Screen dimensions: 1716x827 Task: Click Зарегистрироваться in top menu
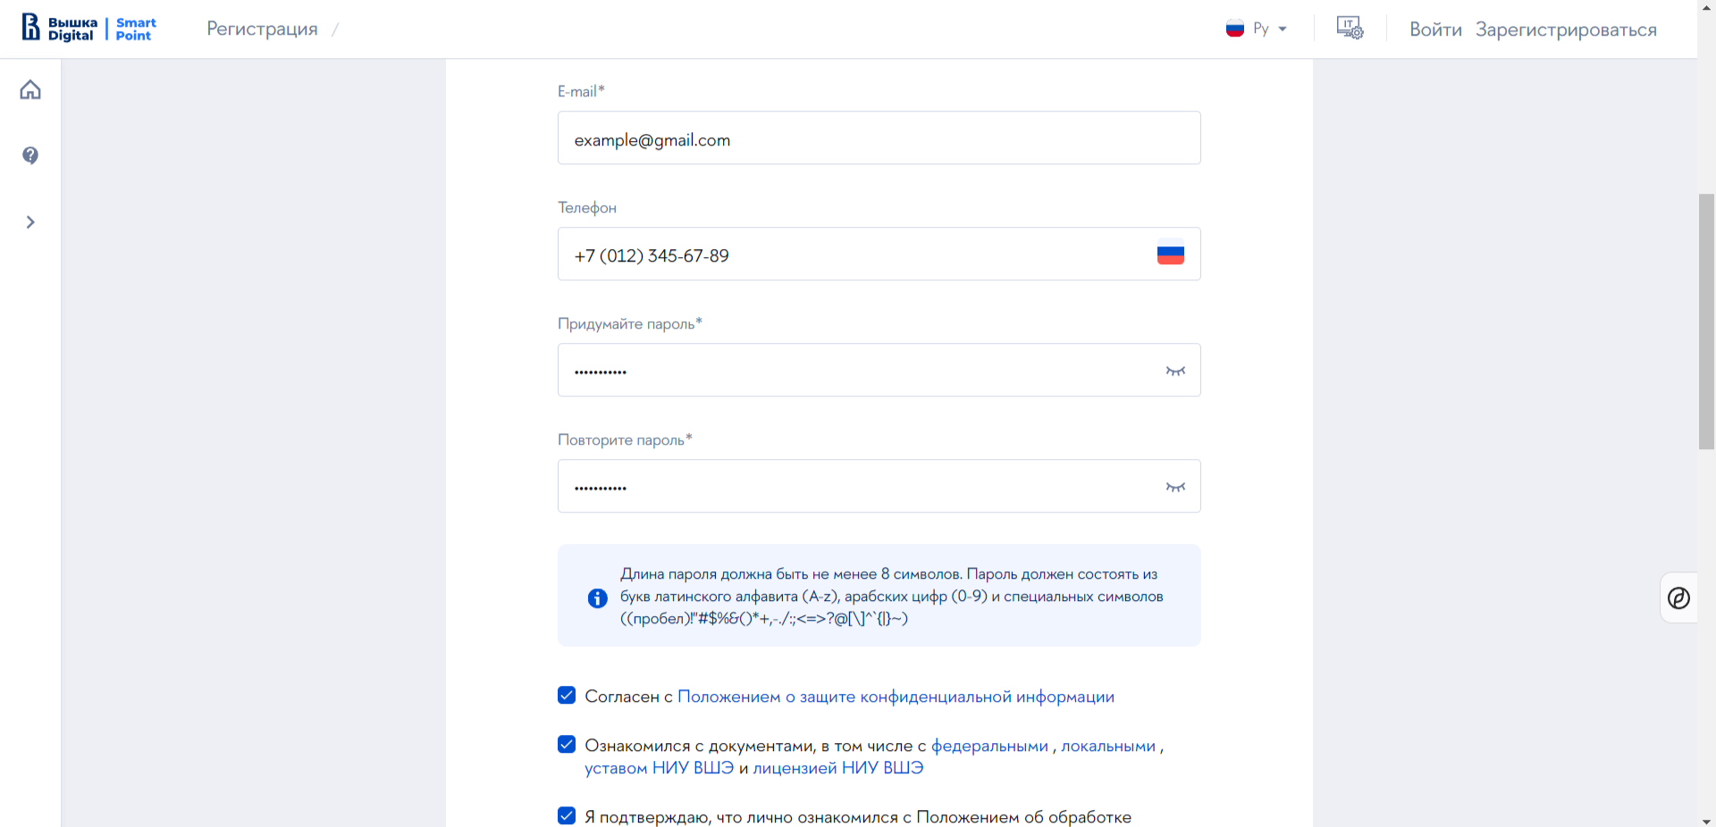click(x=1566, y=29)
